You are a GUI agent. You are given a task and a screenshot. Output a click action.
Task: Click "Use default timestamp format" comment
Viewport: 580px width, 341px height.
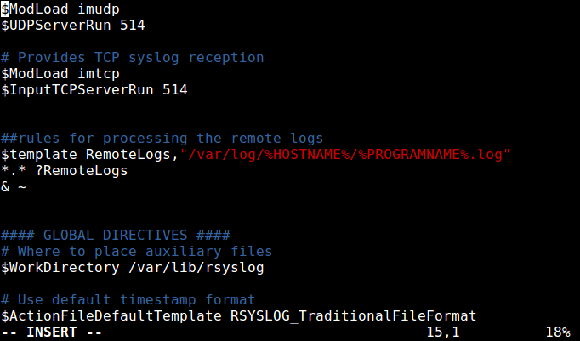pyautogui.click(x=140, y=299)
